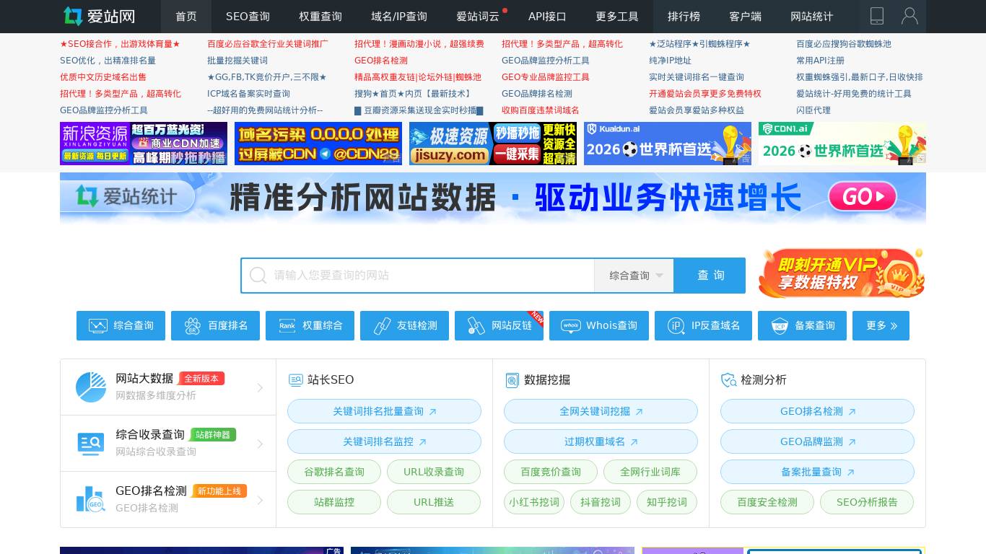Open the API接口 nav item

tap(547, 17)
